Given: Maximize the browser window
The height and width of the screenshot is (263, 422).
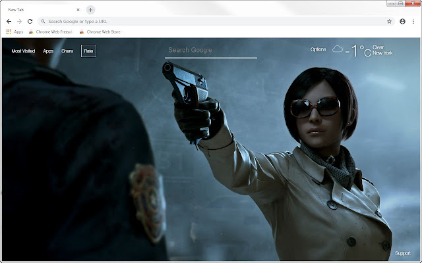Looking at the screenshot, I should click(x=400, y=3).
